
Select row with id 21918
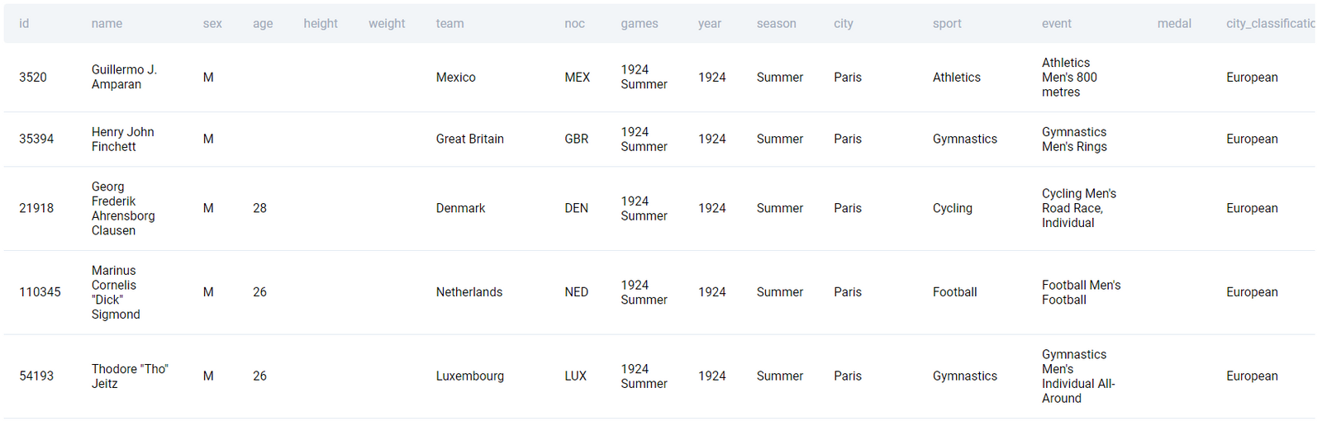pyautogui.click(x=36, y=208)
